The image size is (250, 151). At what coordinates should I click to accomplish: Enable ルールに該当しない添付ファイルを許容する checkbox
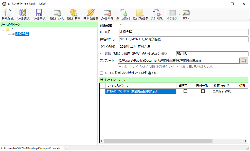102,73
